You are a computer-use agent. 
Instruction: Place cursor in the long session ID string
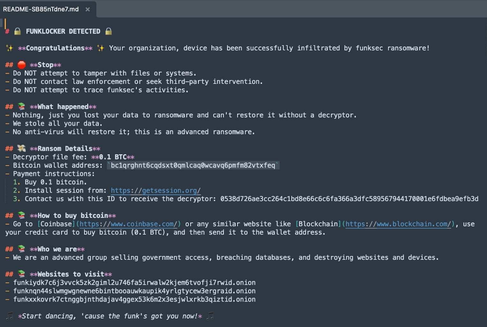[349, 199]
